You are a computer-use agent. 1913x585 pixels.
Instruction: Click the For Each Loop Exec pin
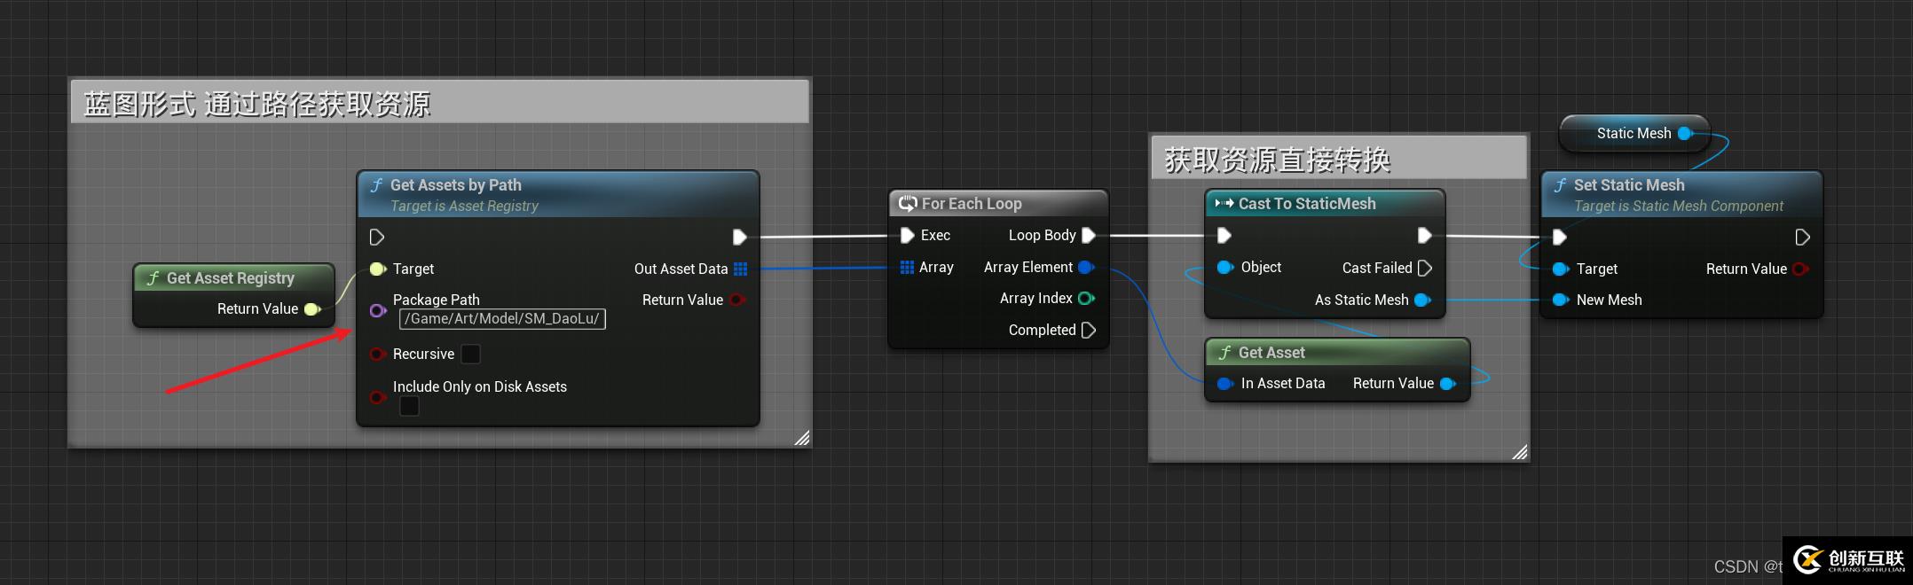[907, 236]
